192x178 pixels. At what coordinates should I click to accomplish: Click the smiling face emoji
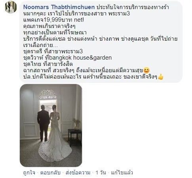click(x=146, y=70)
